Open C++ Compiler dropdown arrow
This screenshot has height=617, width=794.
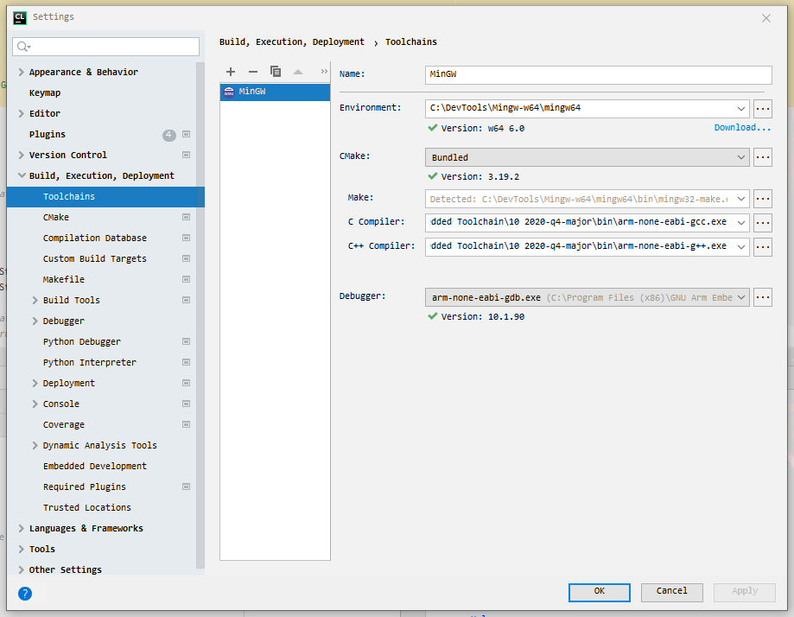click(740, 247)
